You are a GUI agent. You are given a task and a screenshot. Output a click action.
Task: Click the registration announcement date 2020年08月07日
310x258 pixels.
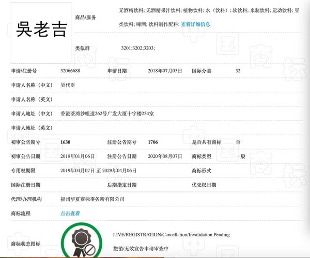coord(165,156)
